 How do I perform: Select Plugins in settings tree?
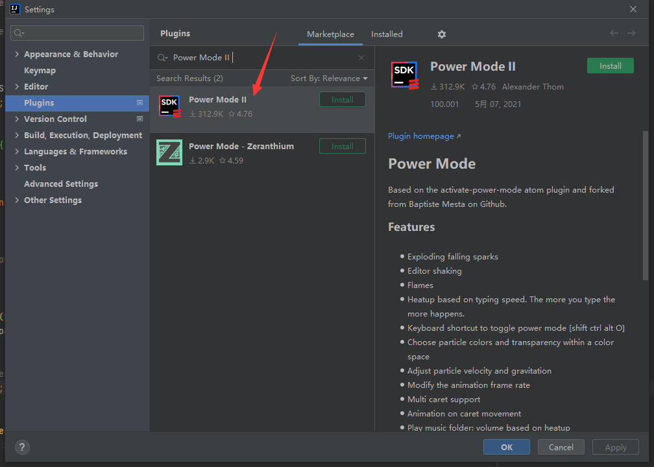click(x=78, y=103)
